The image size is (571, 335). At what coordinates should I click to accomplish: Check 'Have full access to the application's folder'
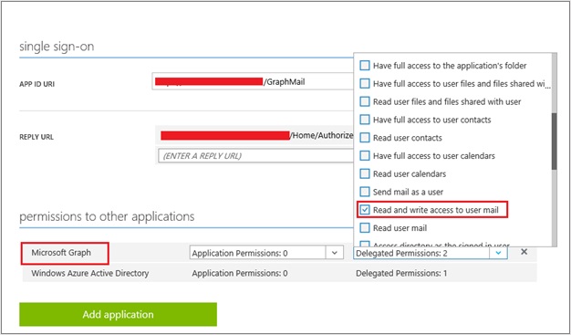365,66
